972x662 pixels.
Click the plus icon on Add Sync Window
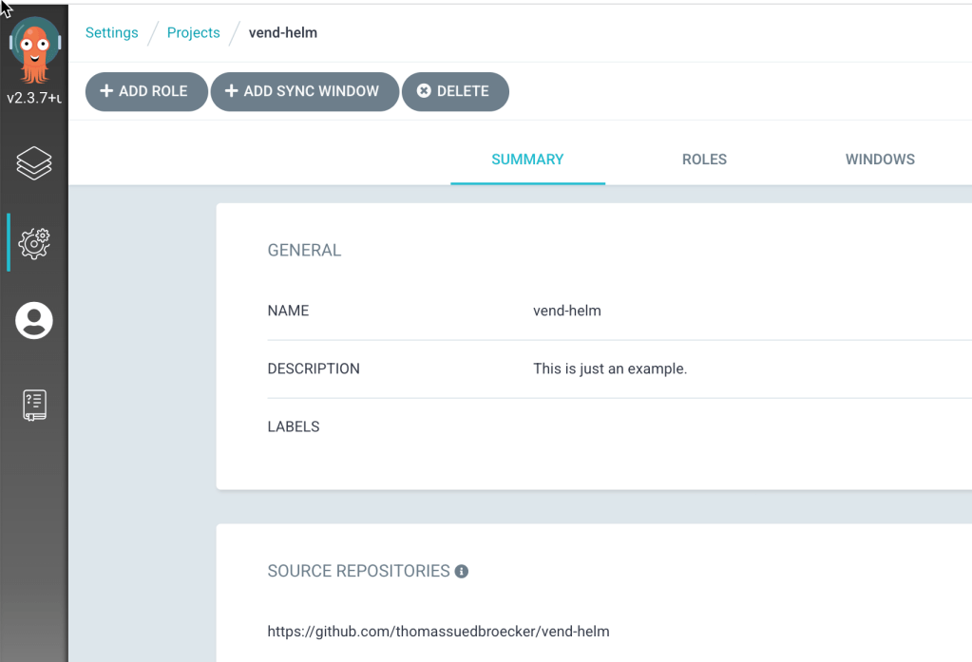(231, 91)
